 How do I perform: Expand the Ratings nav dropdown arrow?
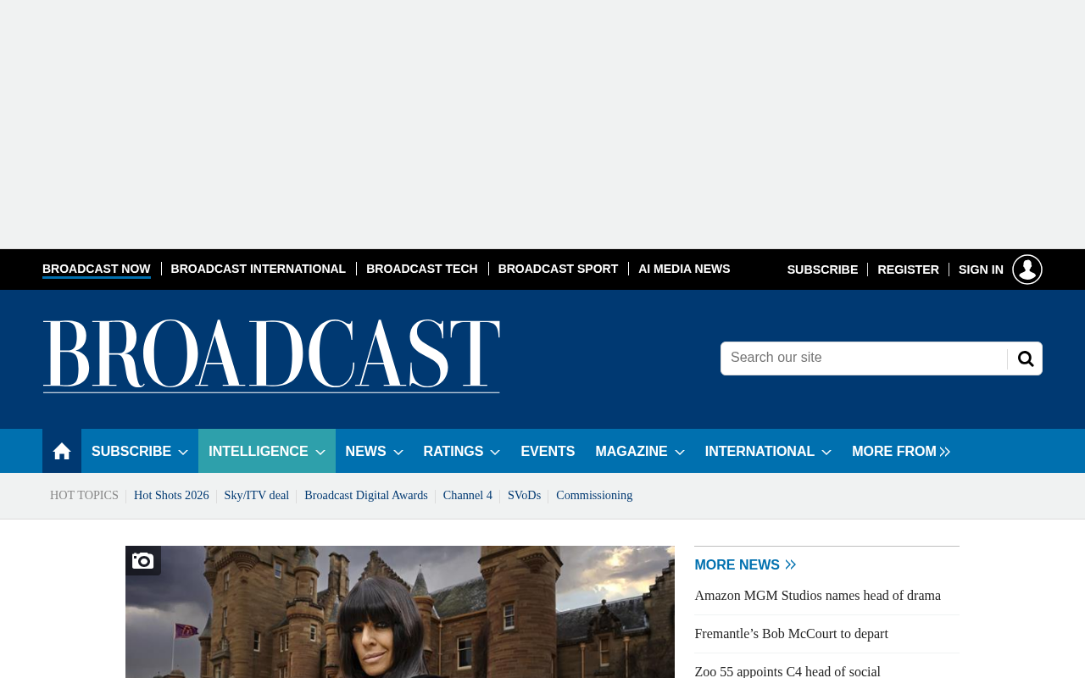(495, 453)
